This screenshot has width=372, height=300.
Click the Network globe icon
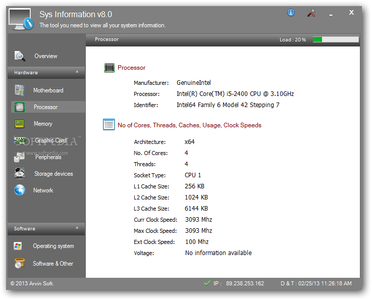[x=20, y=190]
